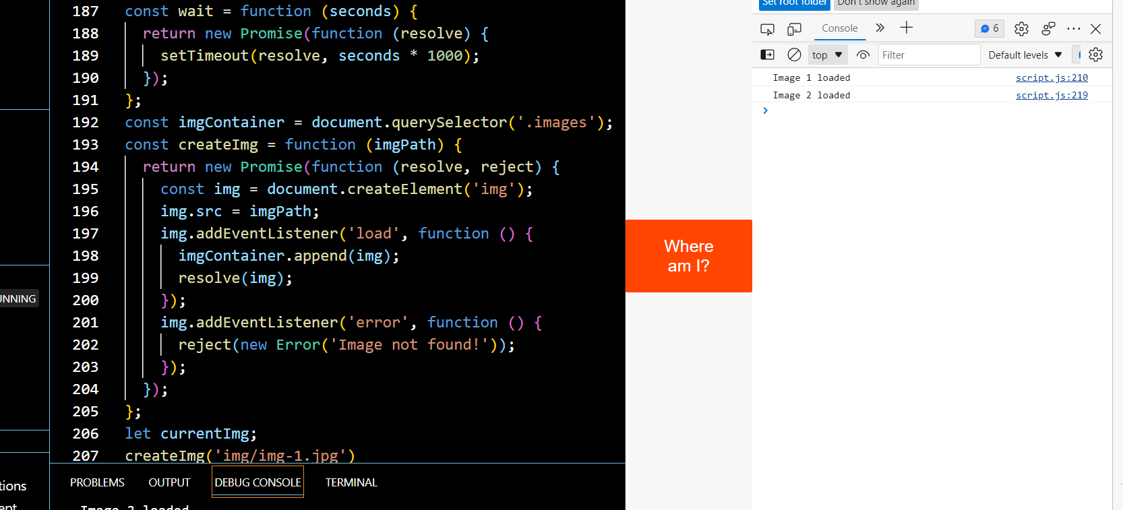Open the DevTools three-dot customize menu
The image size is (1123, 510).
[1074, 28]
